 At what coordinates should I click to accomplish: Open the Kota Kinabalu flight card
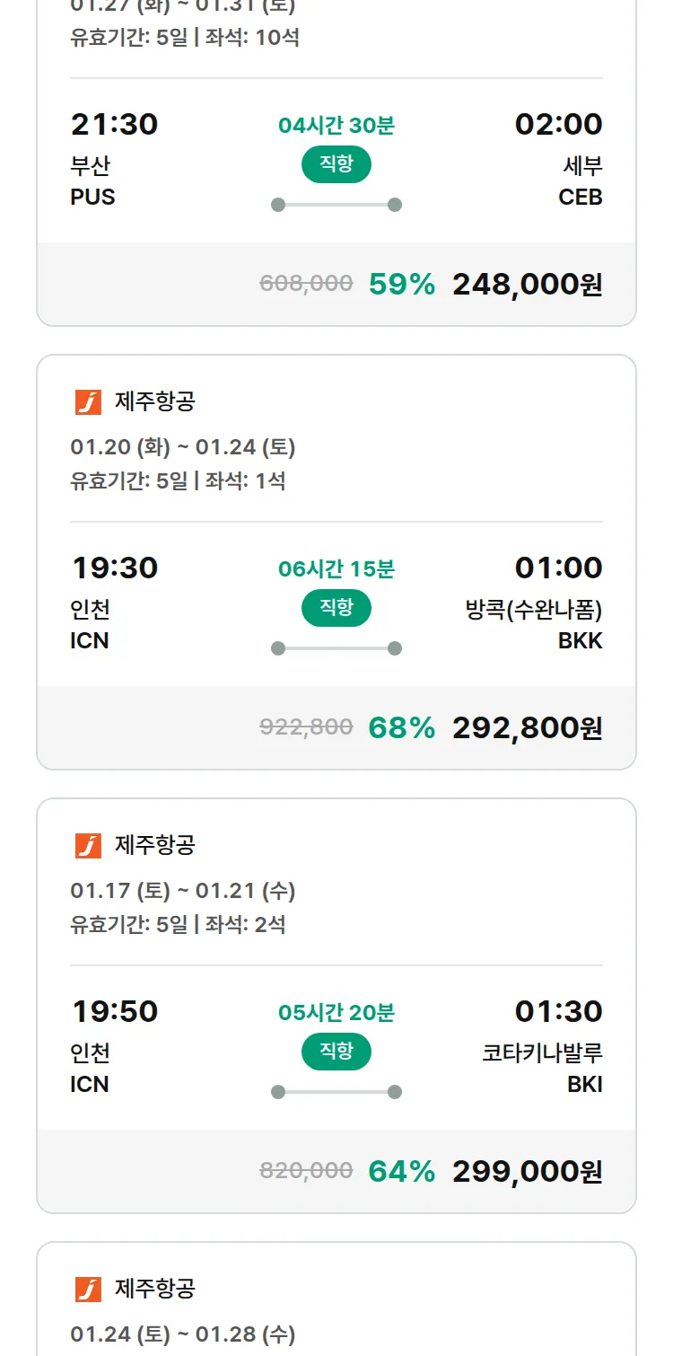[x=336, y=997]
